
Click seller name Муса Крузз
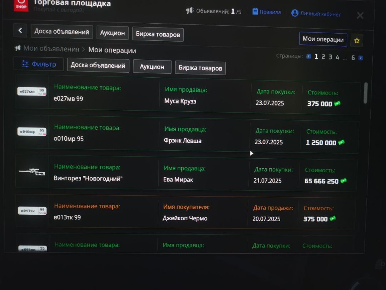(x=180, y=101)
